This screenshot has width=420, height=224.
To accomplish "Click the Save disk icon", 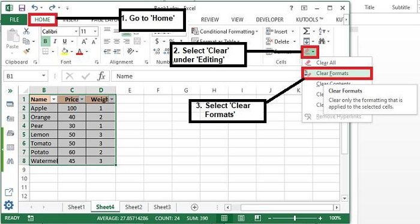I will coord(22,8).
